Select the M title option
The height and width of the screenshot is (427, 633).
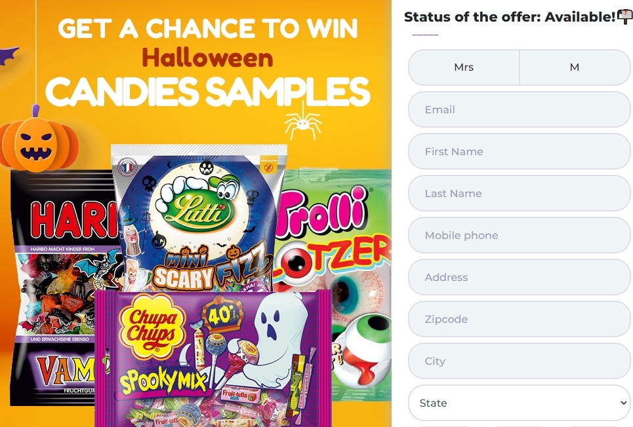(x=575, y=67)
